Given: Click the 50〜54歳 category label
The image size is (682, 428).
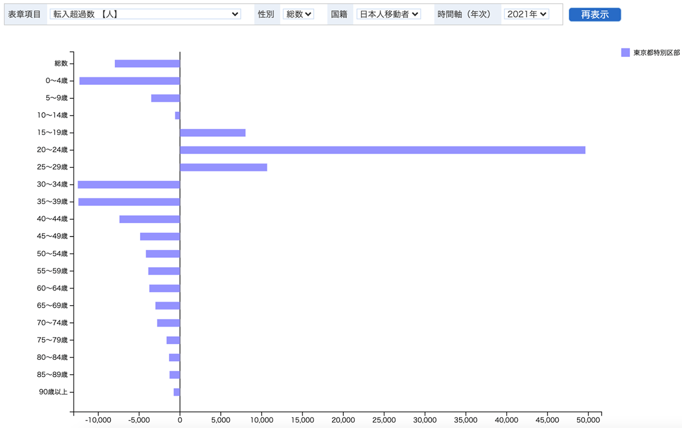Looking at the screenshot, I should (61, 253).
